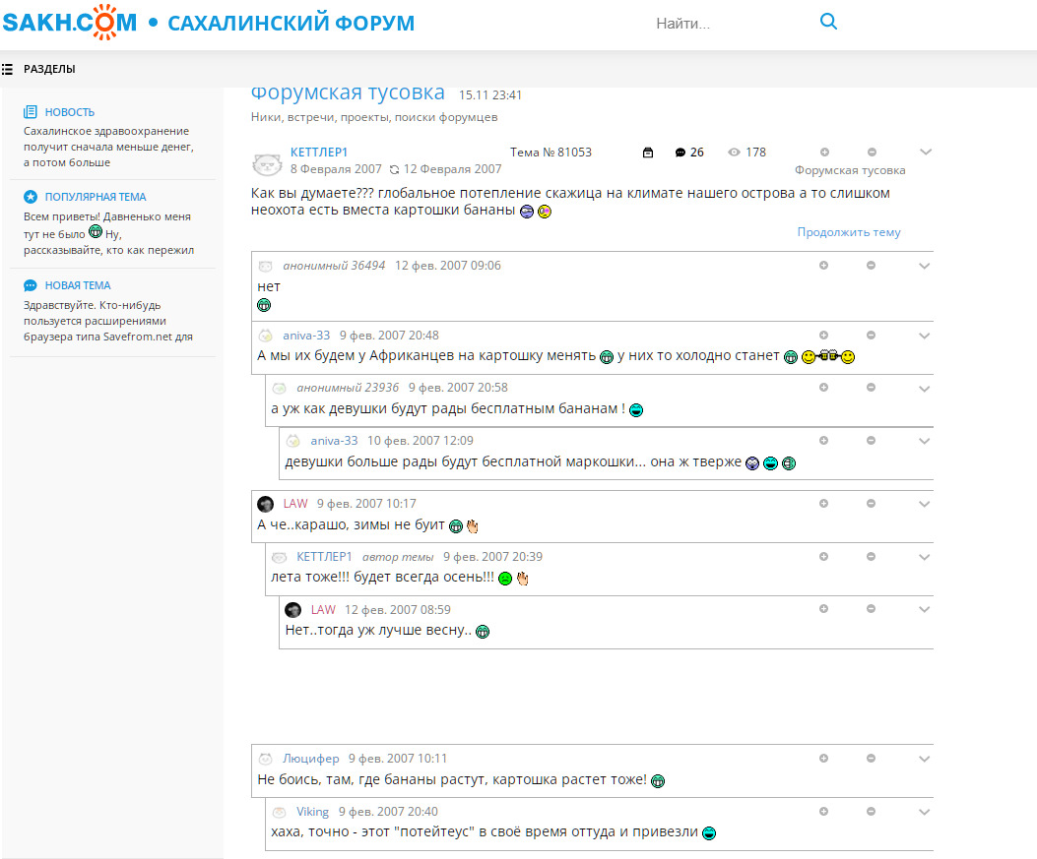
Task: Expand options for aniva-33 12:09 reply
Action: 925,441
